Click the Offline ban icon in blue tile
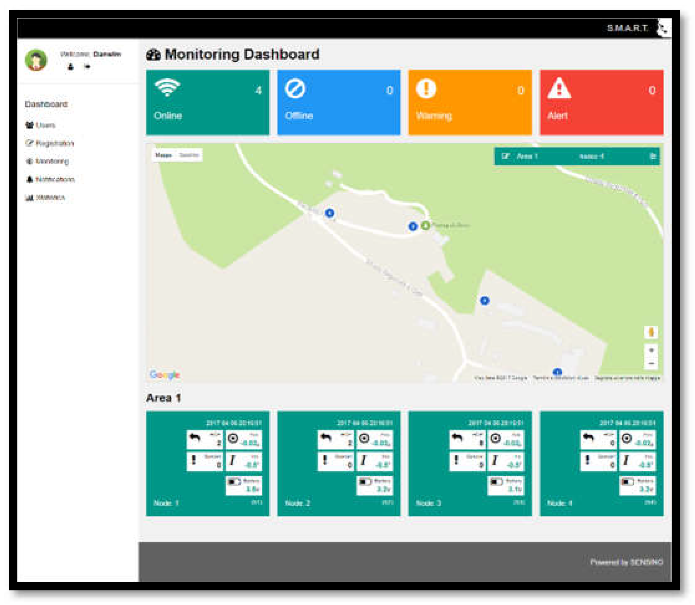Screen dimensions: 695x605 [294, 89]
